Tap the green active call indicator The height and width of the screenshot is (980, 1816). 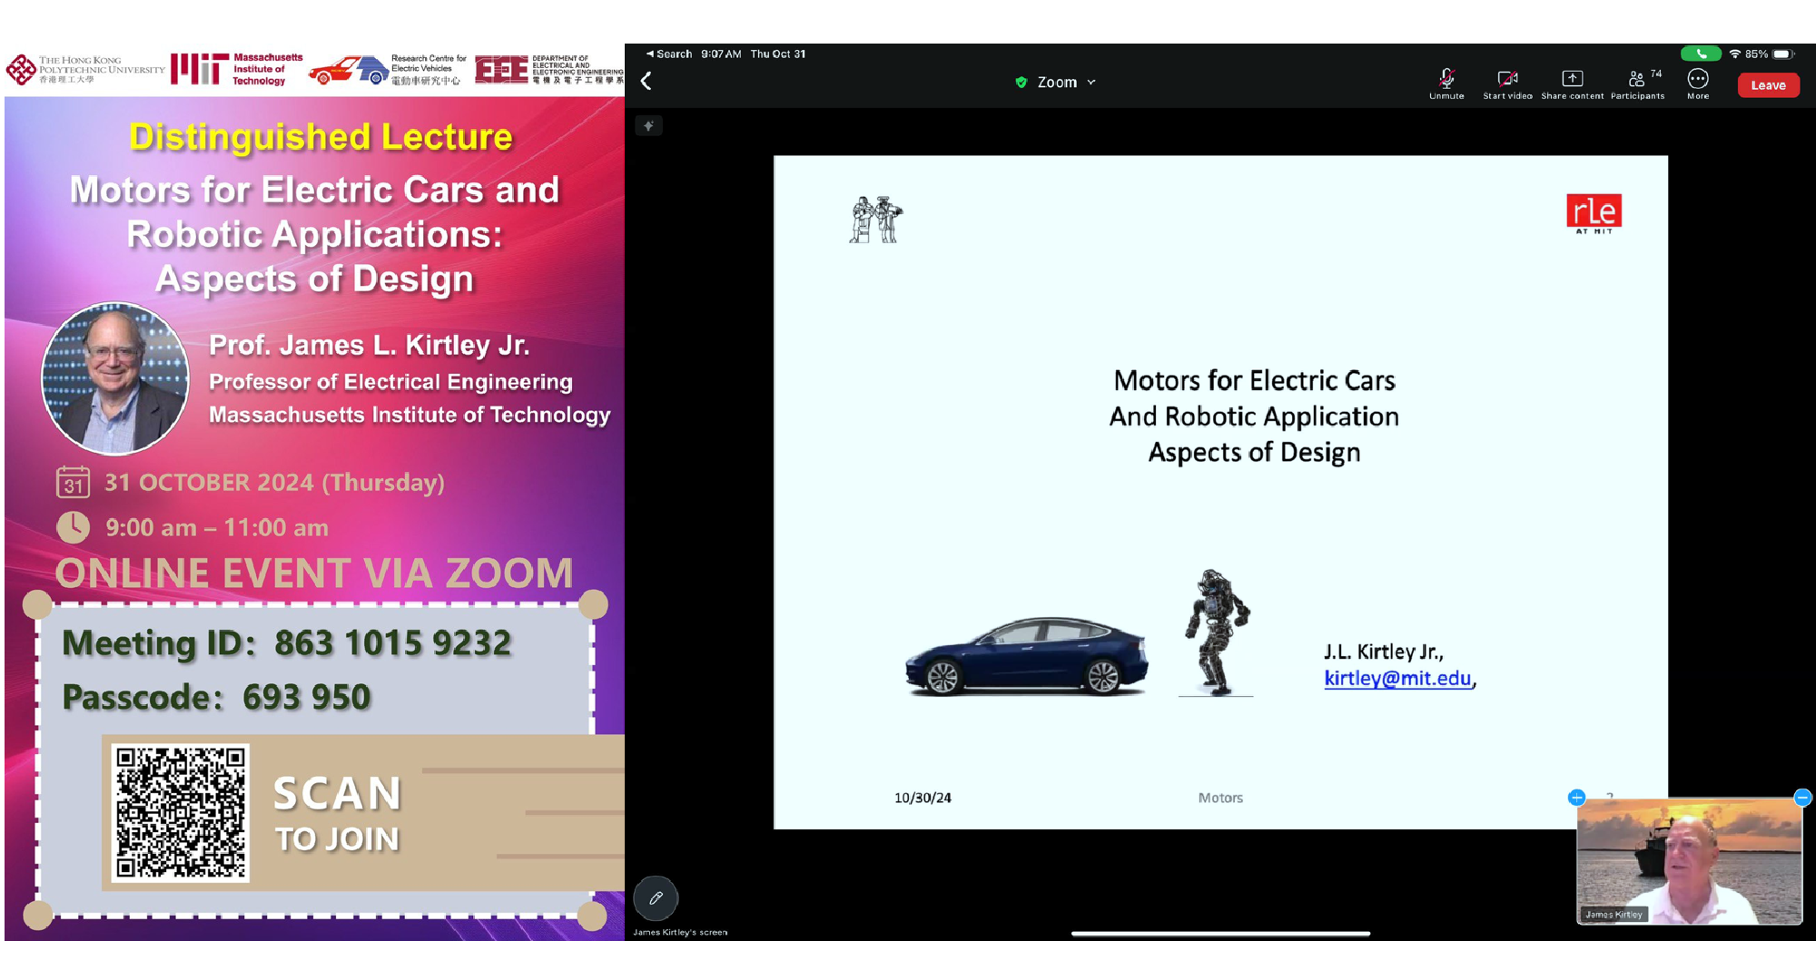point(1700,54)
